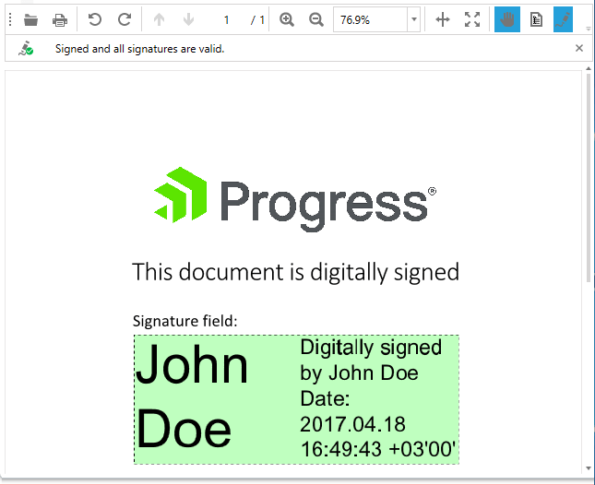595x485 pixels.
Task: Click 'This document is digitally signed' heading
Action: point(295,272)
